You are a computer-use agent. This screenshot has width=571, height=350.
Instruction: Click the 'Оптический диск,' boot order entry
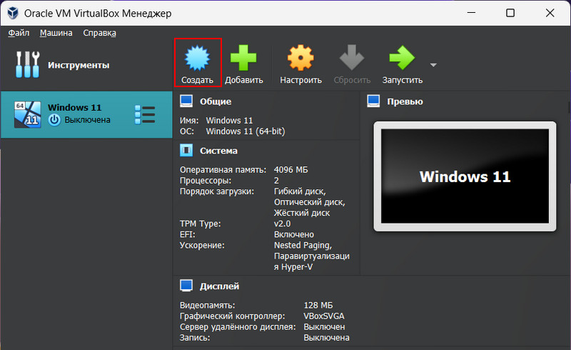point(310,202)
